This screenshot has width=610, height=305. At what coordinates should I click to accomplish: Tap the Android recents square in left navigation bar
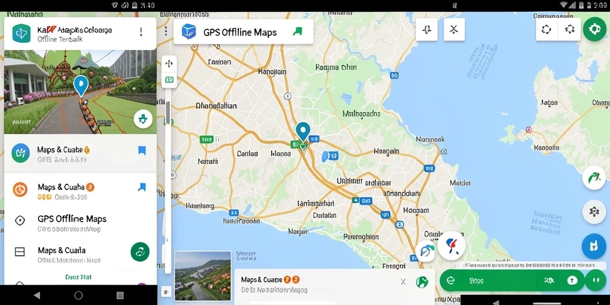click(120, 295)
